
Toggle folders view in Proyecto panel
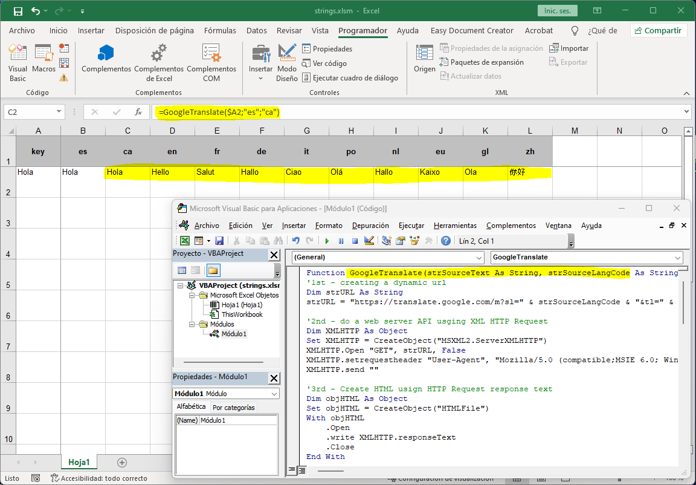[213, 270]
